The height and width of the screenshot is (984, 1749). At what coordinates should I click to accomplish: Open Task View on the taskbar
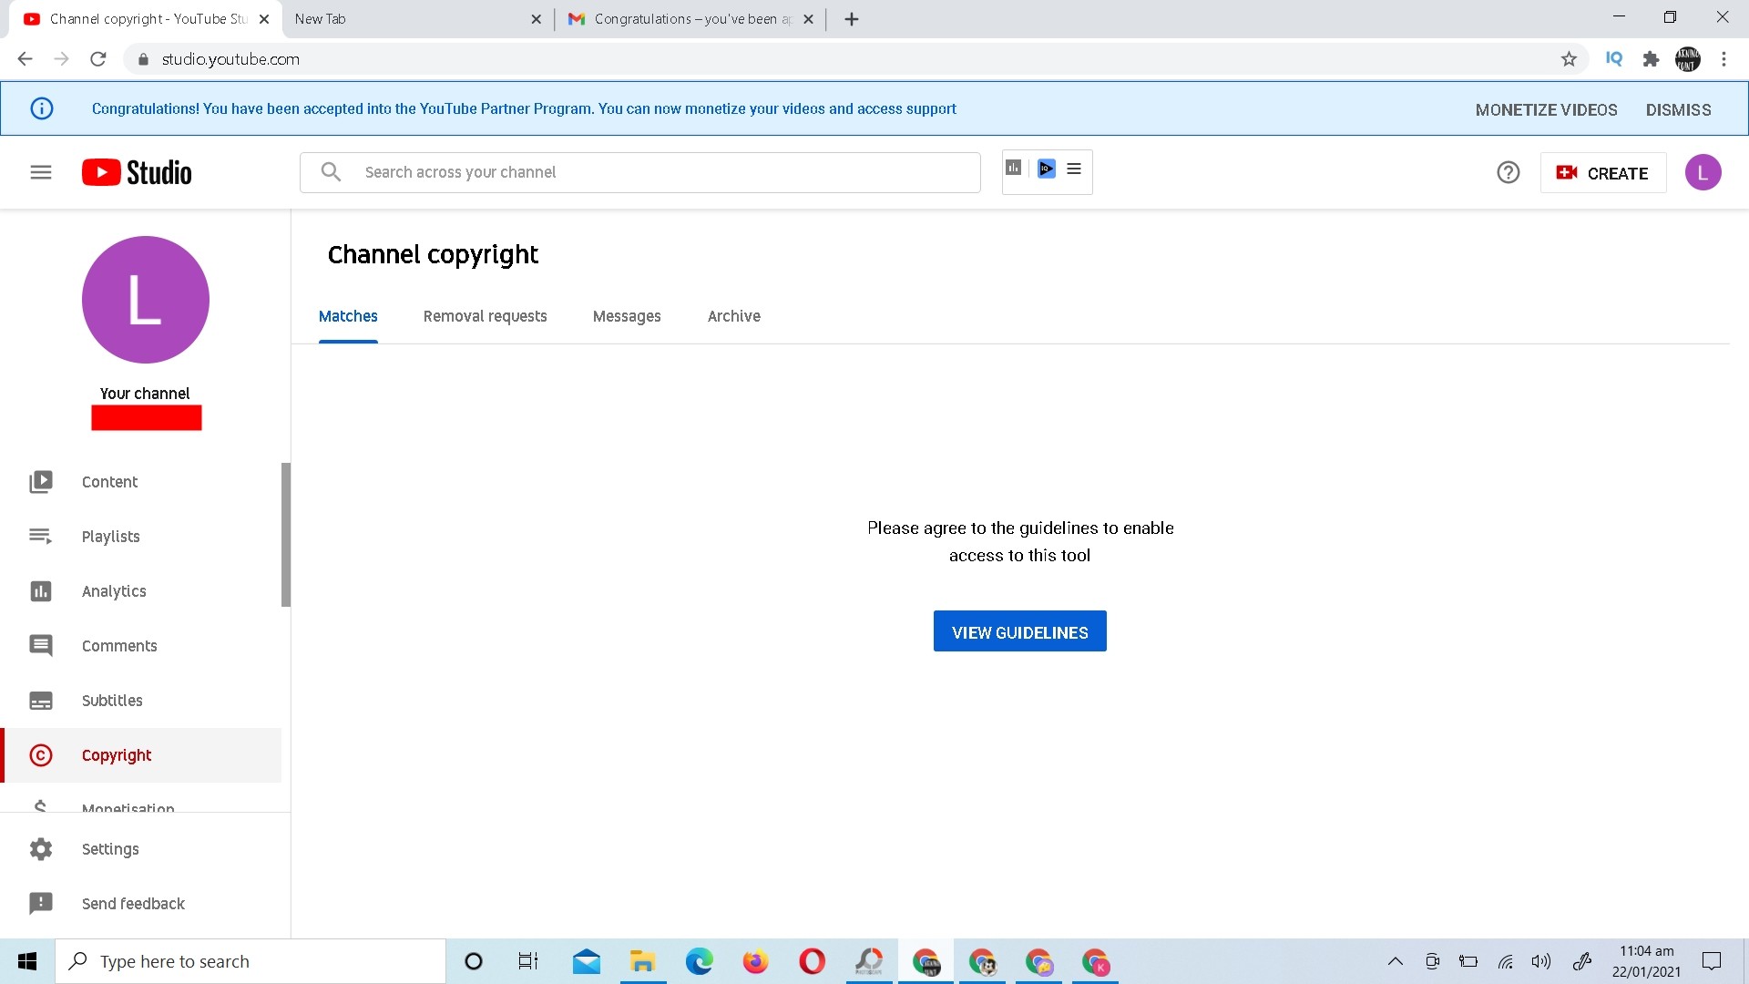point(528,961)
